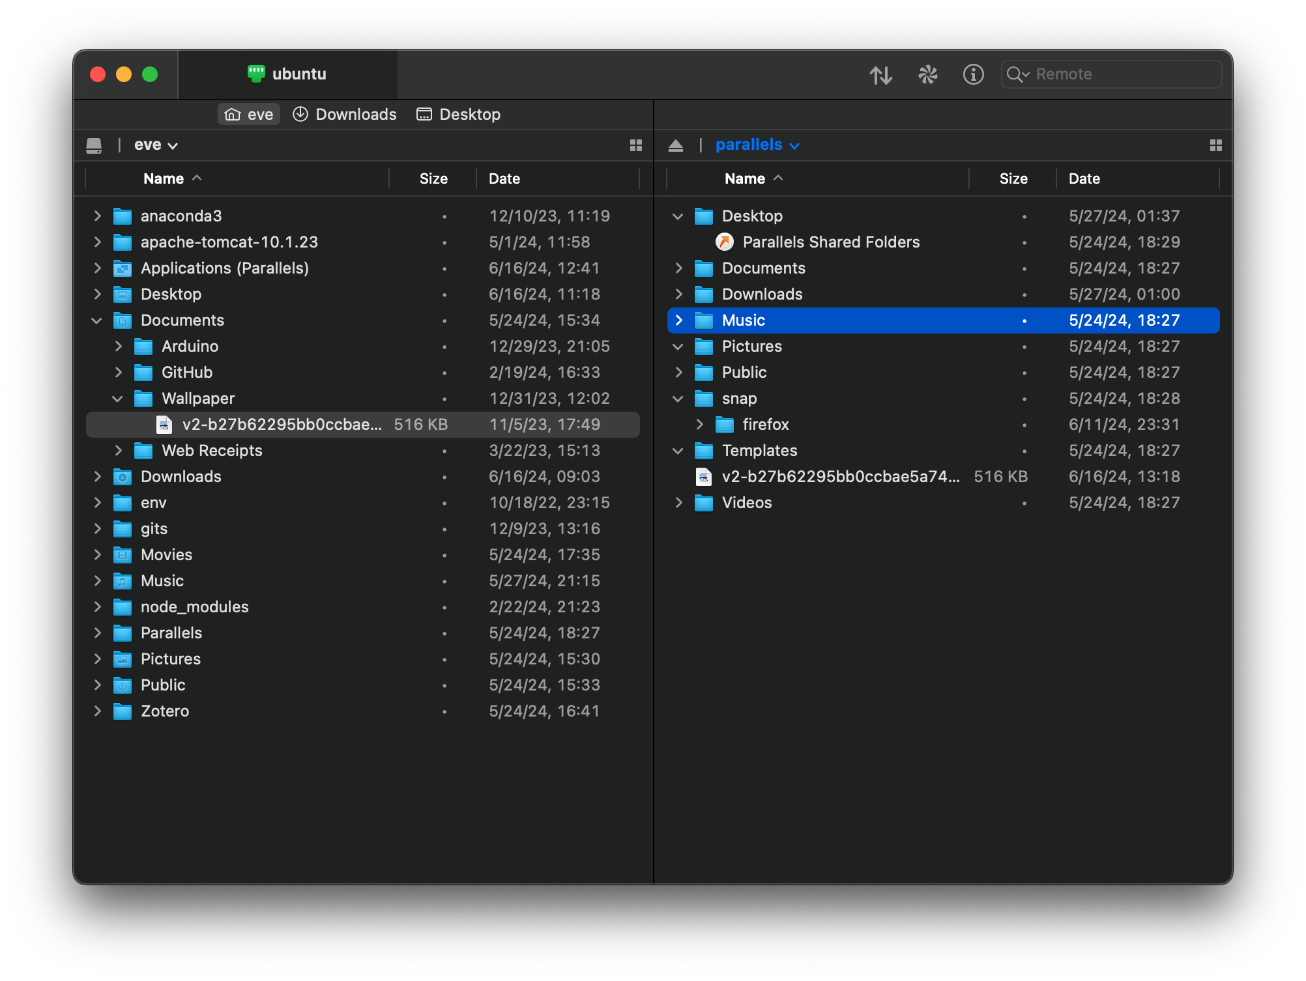
Task: Click the left-pane wallpaper file icon
Action: (164, 425)
